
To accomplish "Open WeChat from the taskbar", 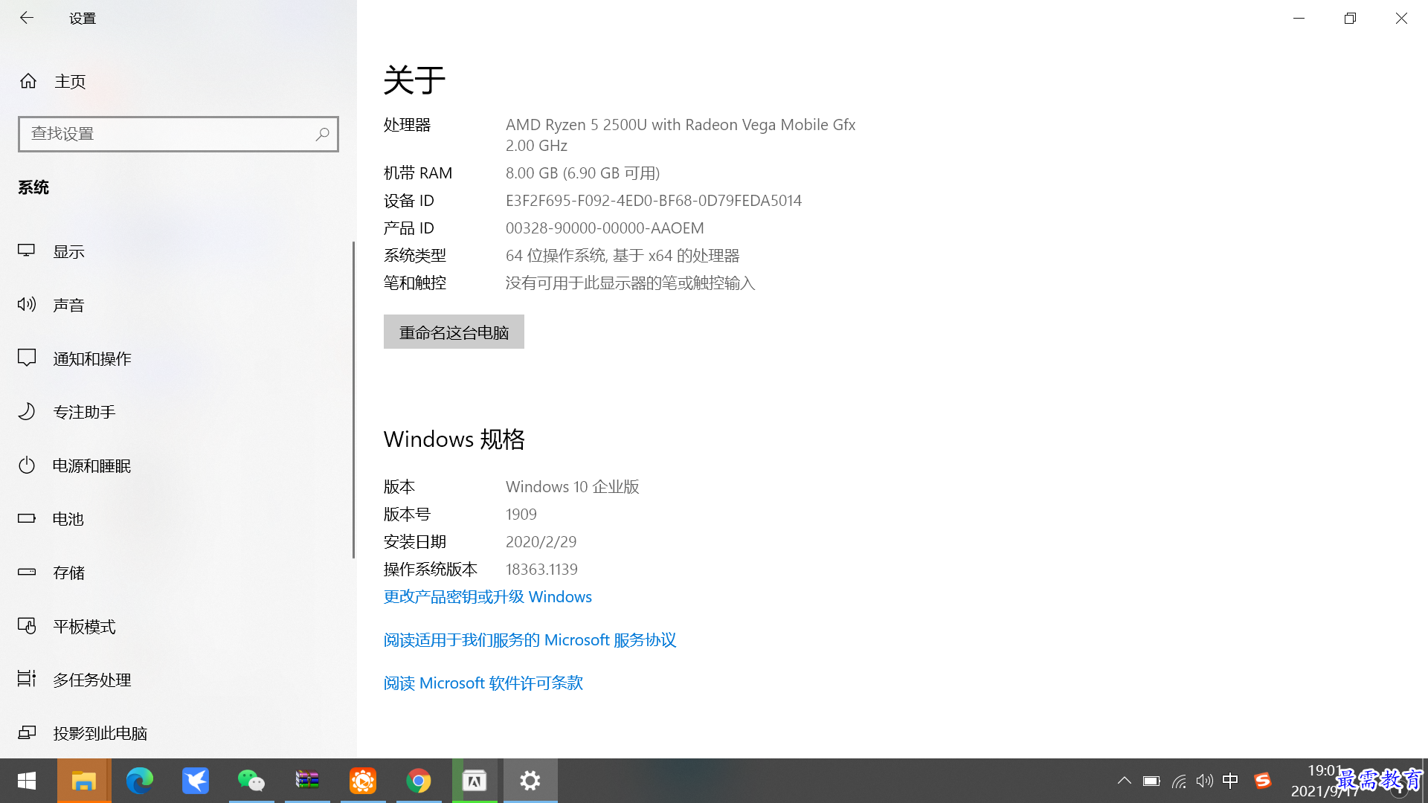I will pyautogui.click(x=251, y=781).
